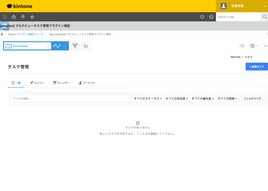The image size is (268, 191).
Task: Open the notifications bell
Action: tap(23, 17)
